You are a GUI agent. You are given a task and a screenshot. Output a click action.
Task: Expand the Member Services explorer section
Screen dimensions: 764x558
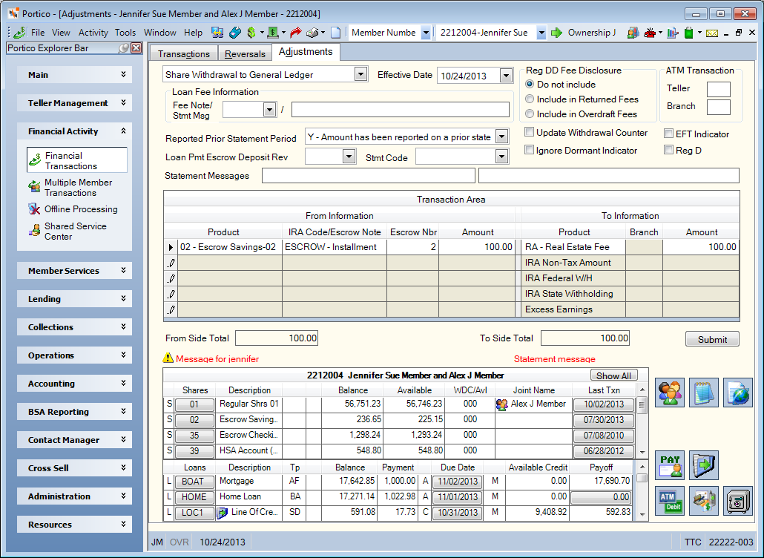pos(75,271)
